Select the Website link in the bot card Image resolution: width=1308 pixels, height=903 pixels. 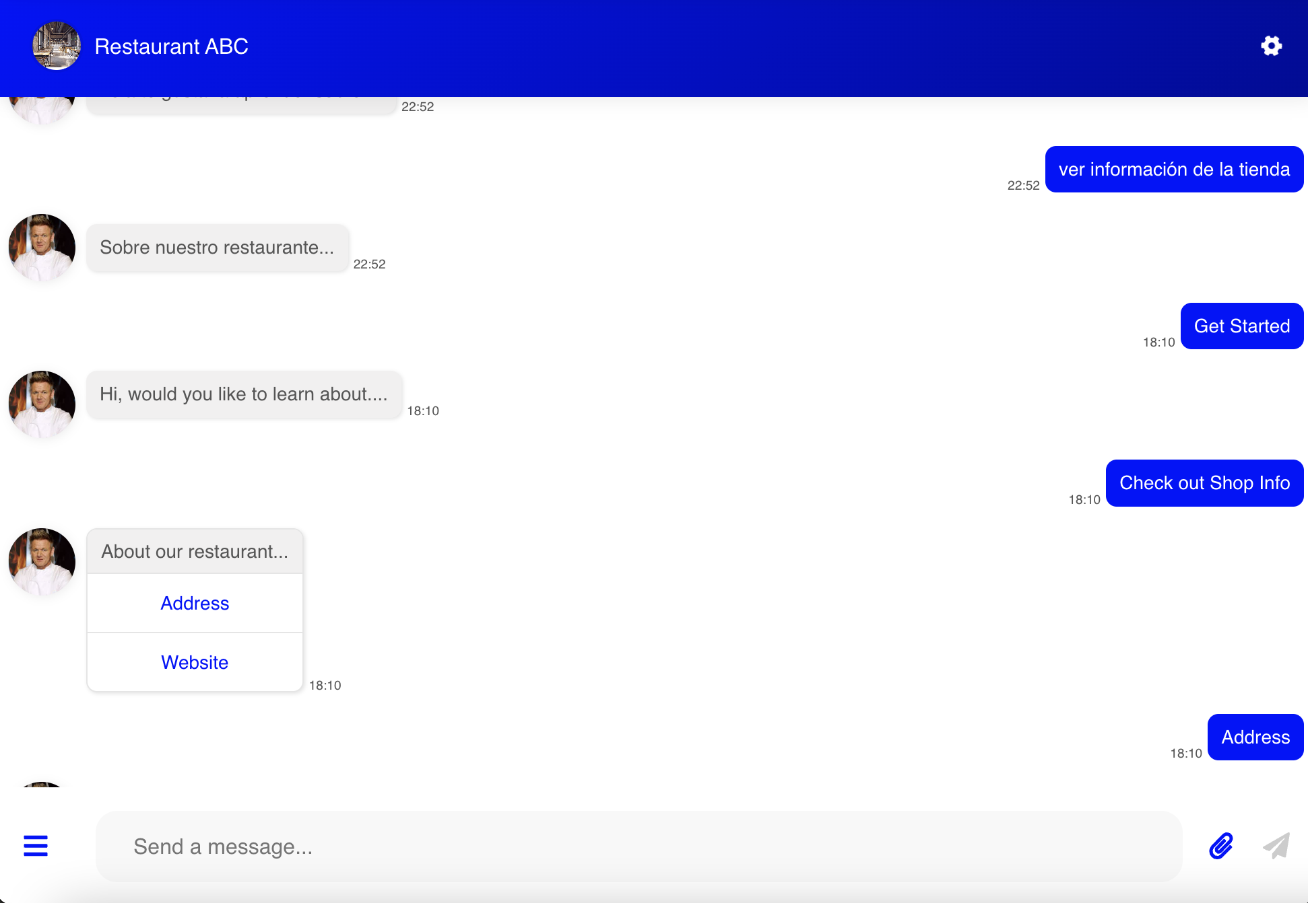(195, 662)
